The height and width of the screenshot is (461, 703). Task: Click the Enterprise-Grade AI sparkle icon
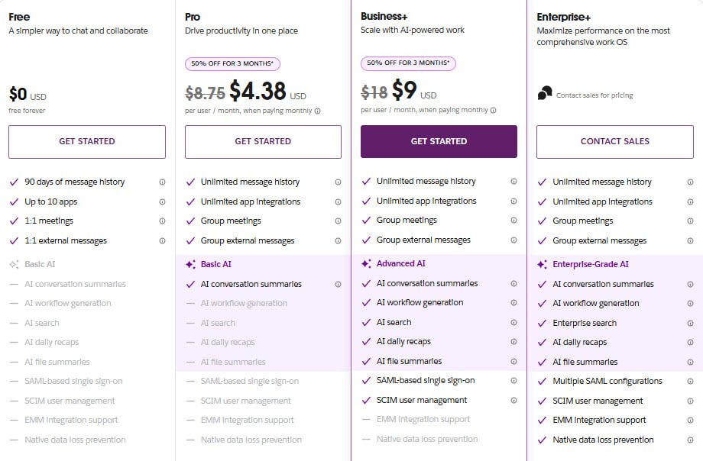pyautogui.click(x=541, y=264)
